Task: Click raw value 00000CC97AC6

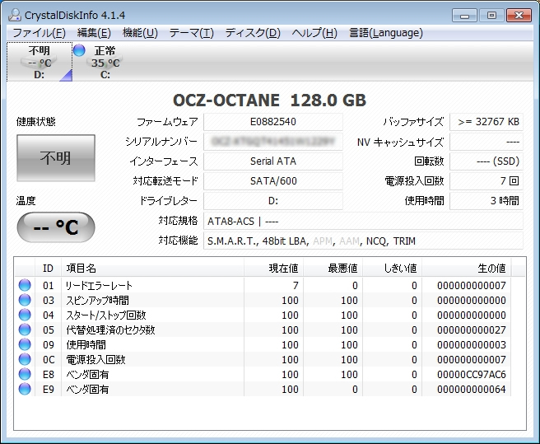Action: pyautogui.click(x=472, y=374)
